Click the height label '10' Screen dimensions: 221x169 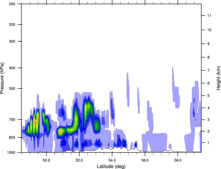pyautogui.click(x=209, y=30)
